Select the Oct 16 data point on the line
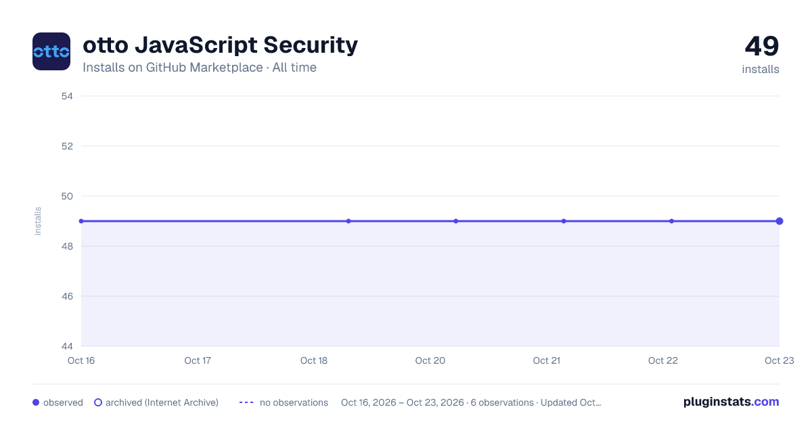The image size is (812, 426). click(81, 221)
